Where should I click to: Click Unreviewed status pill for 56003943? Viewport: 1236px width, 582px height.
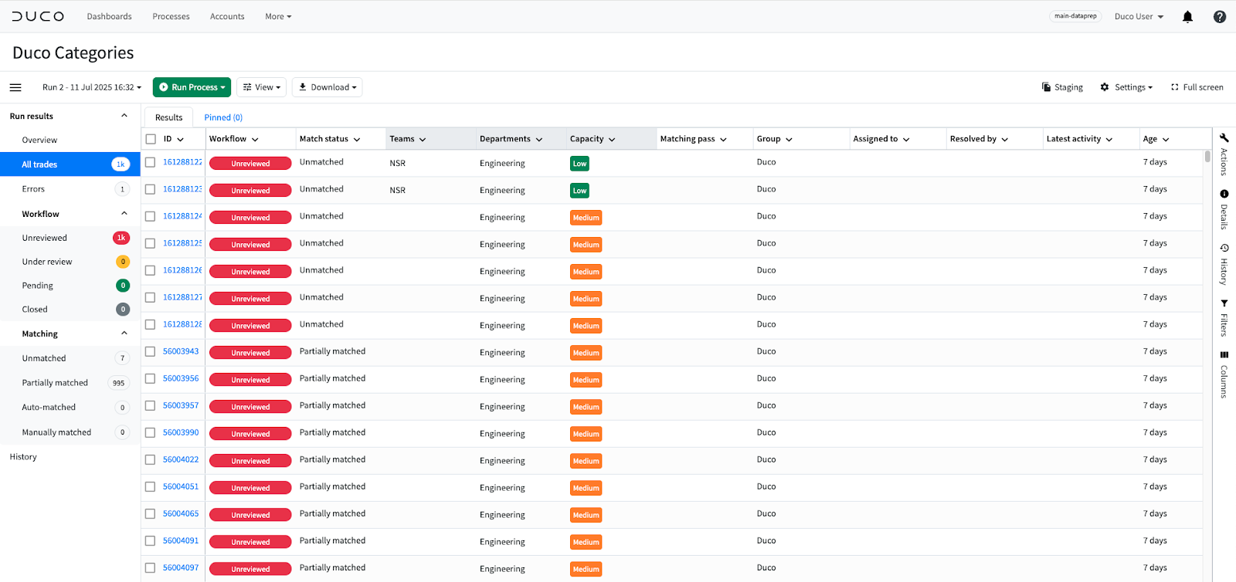coord(250,353)
